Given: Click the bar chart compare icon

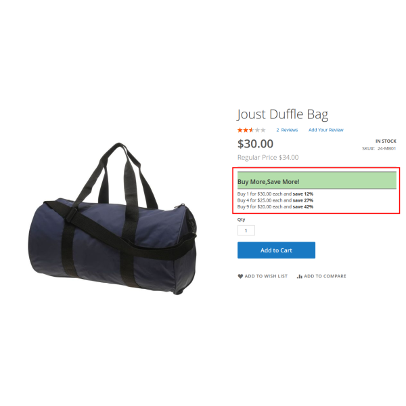Looking at the screenshot, I should coord(300,276).
